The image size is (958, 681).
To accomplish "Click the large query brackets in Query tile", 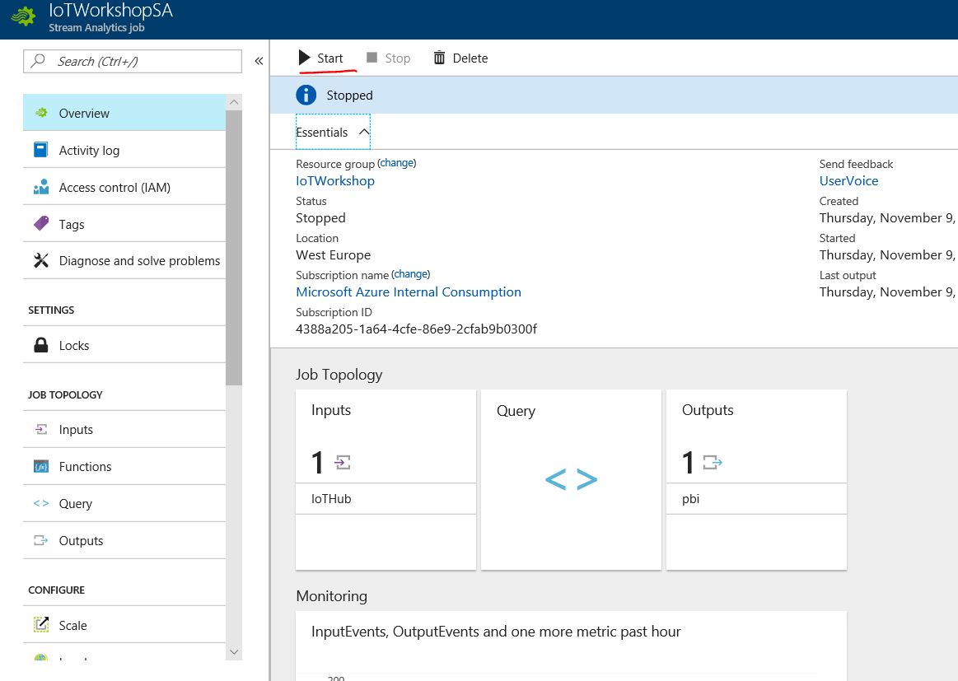I will [x=571, y=479].
